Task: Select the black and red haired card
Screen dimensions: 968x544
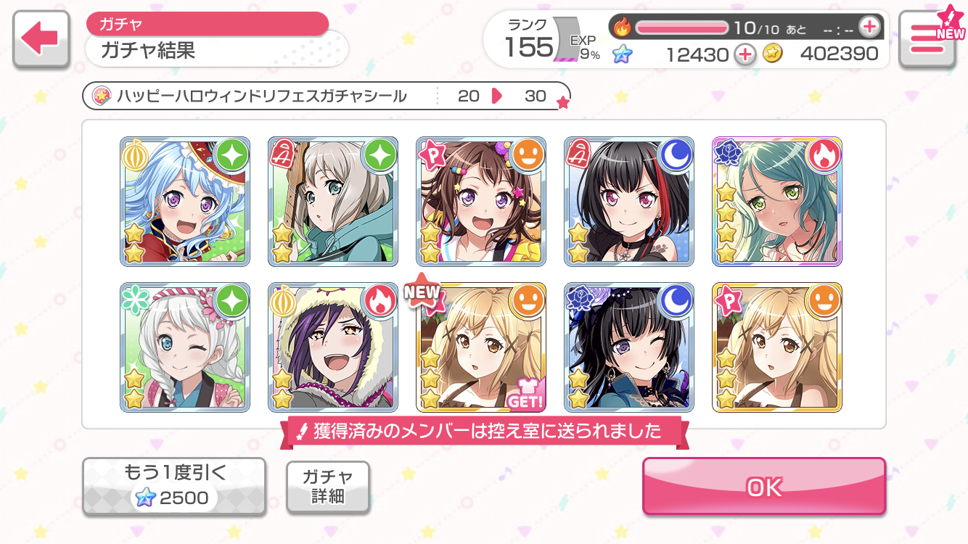Action: point(629,201)
